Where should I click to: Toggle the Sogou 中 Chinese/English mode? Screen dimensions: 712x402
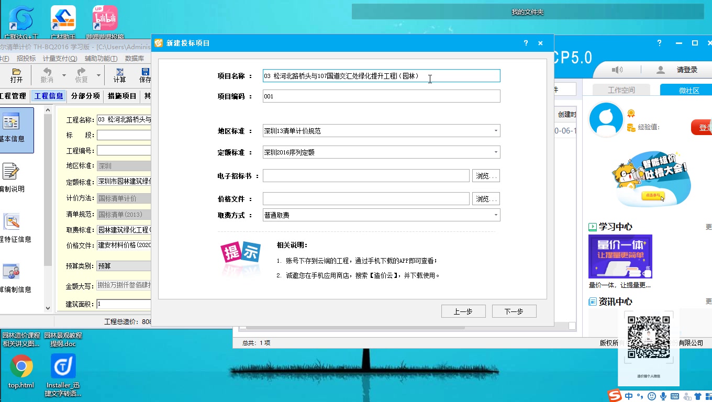pyautogui.click(x=629, y=396)
